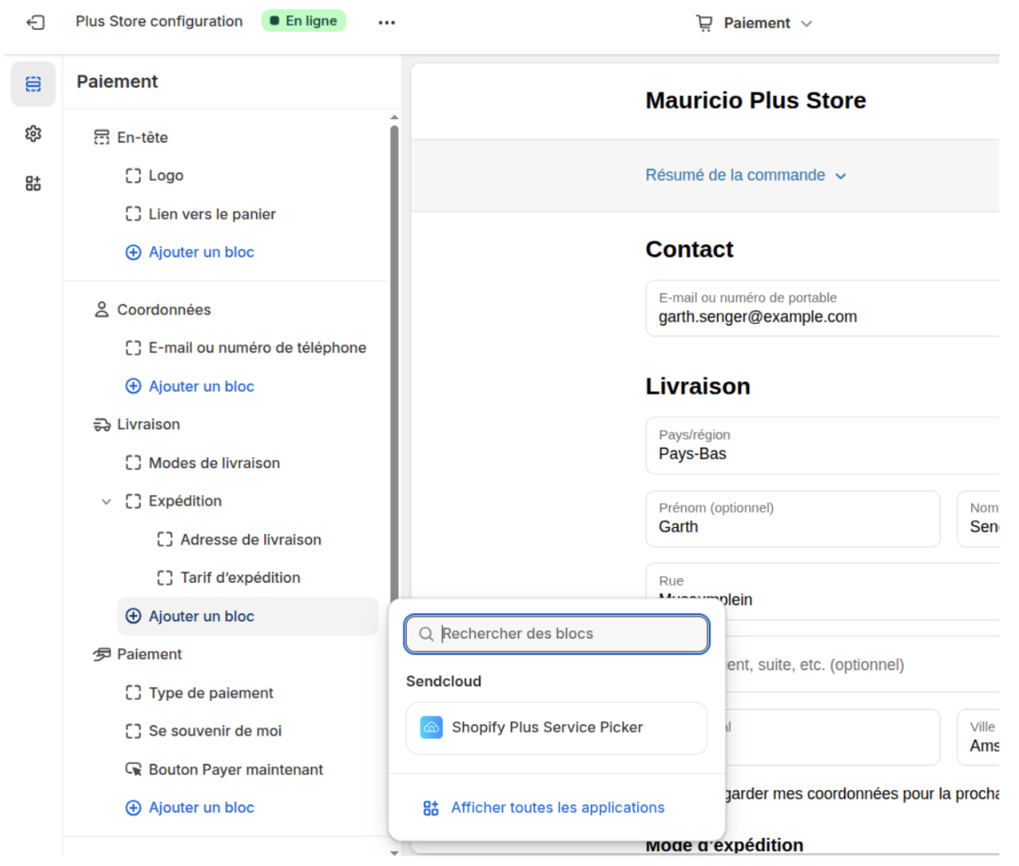Viewport: 1019px width, 866px height.
Task: Select Modes de livraison block
Action: point(215,463)
